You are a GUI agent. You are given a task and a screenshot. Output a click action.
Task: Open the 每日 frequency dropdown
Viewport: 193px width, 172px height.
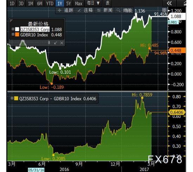click(93, 3)
